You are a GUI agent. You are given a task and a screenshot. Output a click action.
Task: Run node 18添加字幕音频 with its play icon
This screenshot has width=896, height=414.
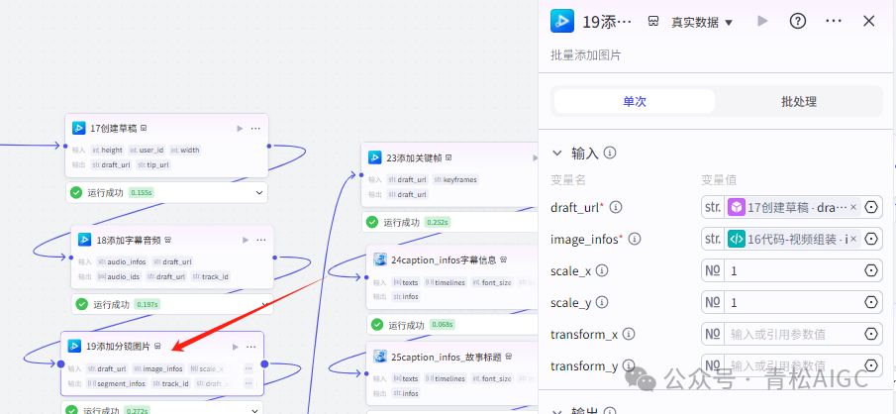pos(246,240)
